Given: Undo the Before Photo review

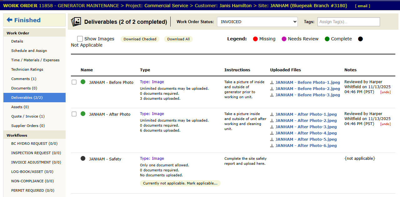Looking at the screenshot, I should [385, 92].
